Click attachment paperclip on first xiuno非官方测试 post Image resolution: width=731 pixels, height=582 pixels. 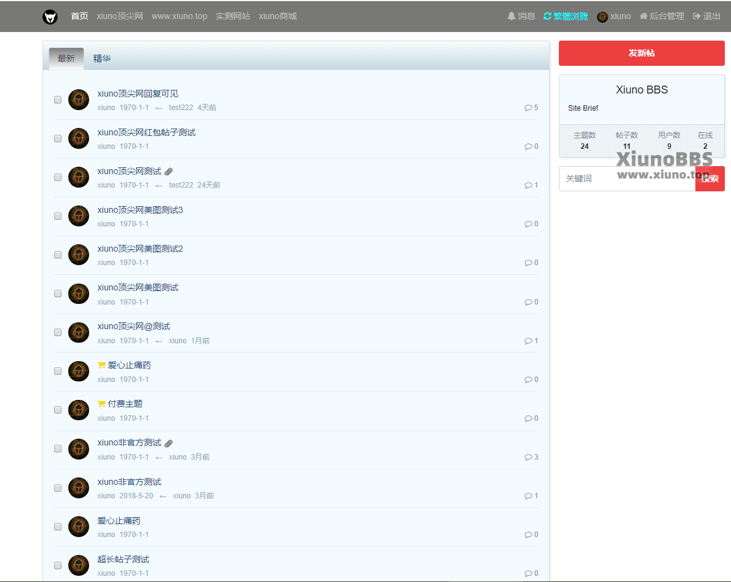(169, 443)
